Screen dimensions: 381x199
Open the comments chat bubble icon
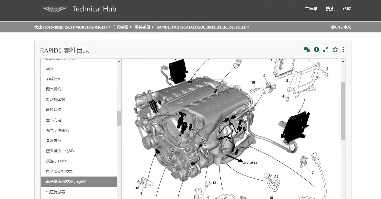click(x=306, y=50)
